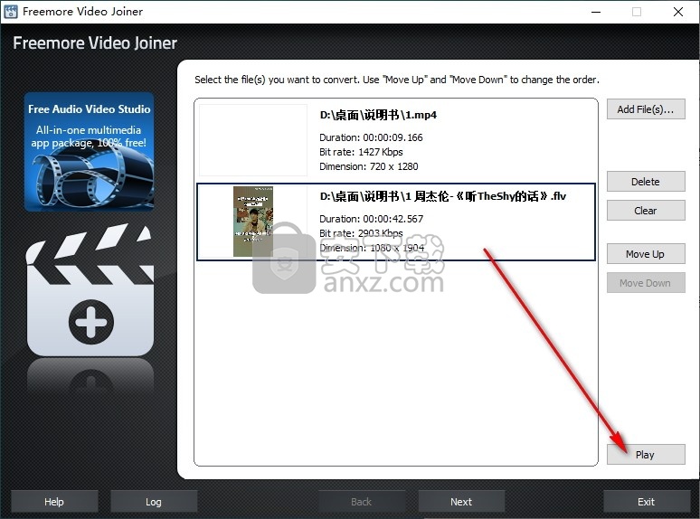Minimize the Freemore Video Joiner window

pos(596,12)
